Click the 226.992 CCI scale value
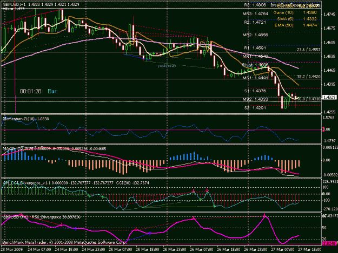 pyautogui.click(x=330, y=182)
